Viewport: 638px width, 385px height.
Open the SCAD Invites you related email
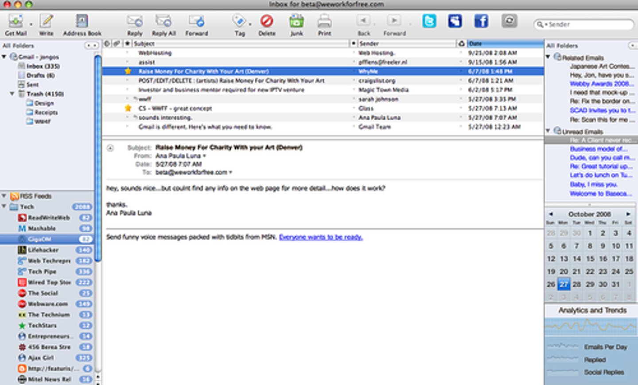click(602, 110)
